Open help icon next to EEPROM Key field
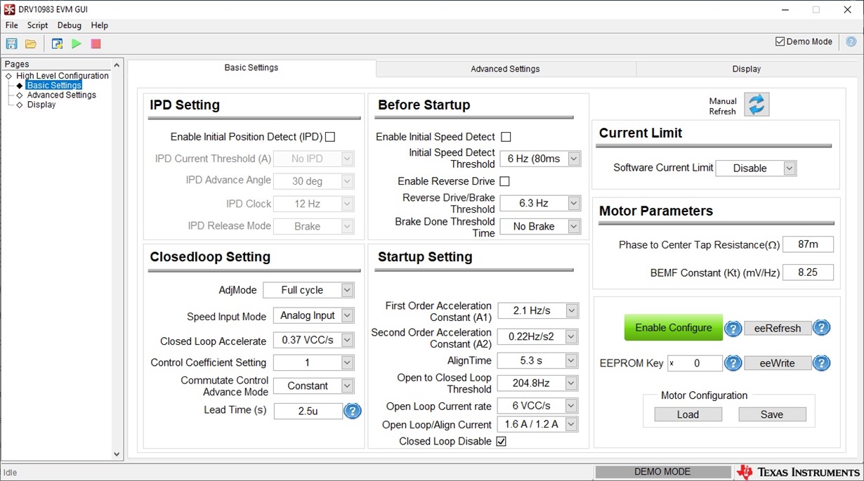The width and height of the screenshot is (864, 481). pyautogui.click(x=733, y=363)
